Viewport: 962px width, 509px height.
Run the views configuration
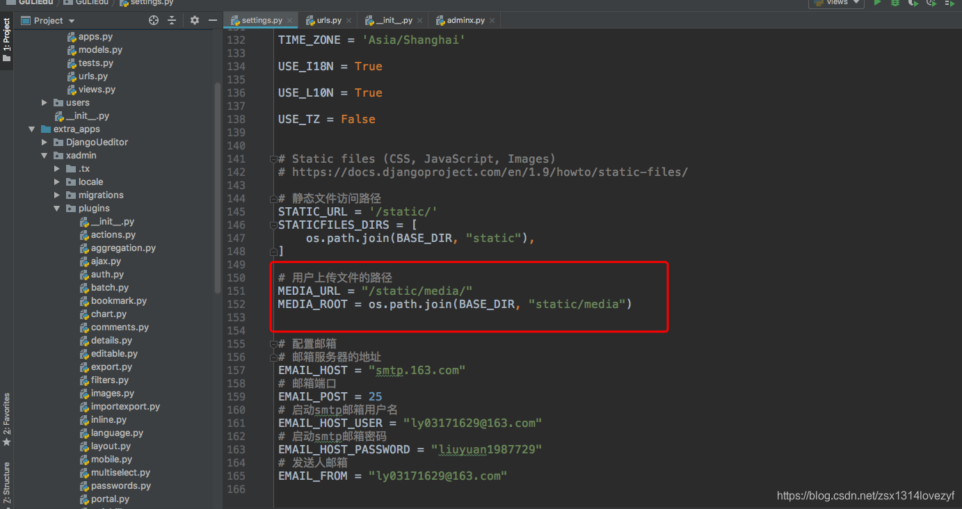[x=878, y=3]
